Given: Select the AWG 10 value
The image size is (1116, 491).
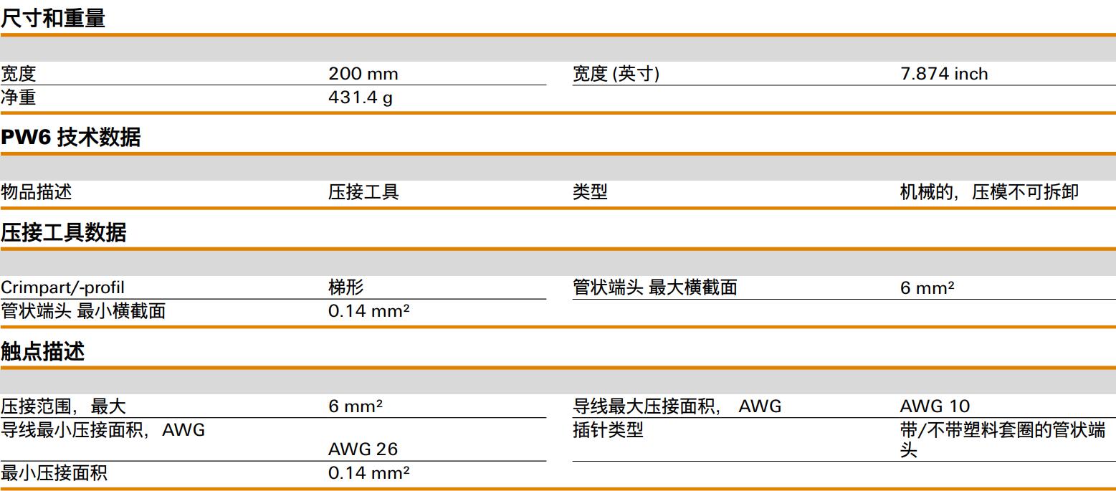Looking at the screenshot, I should coord(935,406).
